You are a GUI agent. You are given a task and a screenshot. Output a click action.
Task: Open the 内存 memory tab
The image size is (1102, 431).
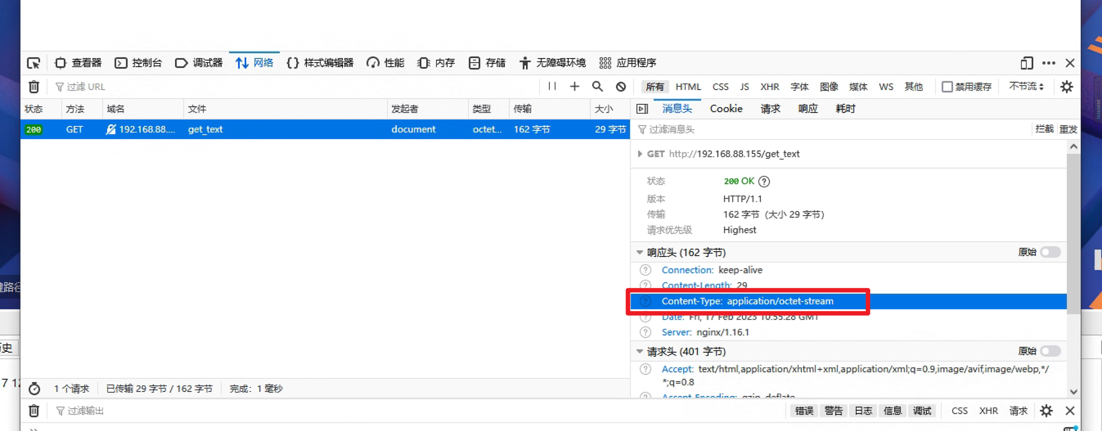[436, 63]
